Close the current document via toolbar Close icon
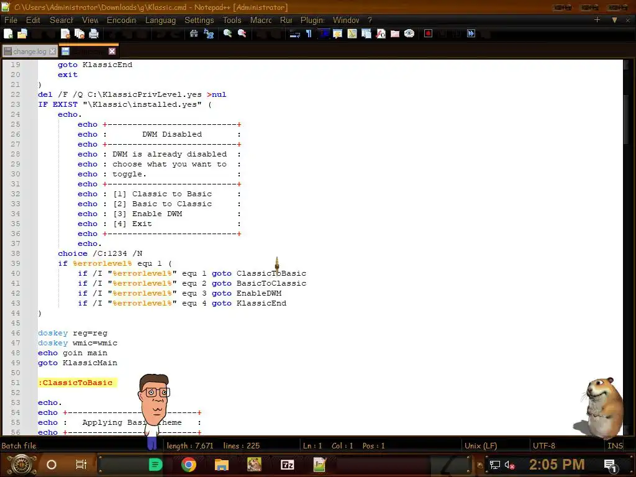 [65, 34]
